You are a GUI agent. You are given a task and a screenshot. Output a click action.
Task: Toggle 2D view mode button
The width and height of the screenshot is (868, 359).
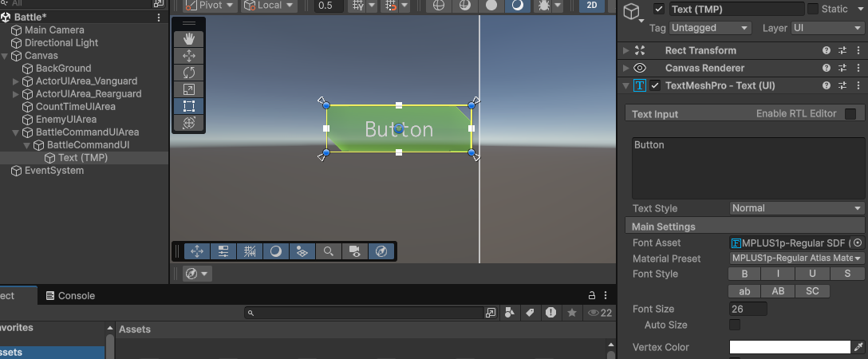pyautogui.click(x=591, y=5)
